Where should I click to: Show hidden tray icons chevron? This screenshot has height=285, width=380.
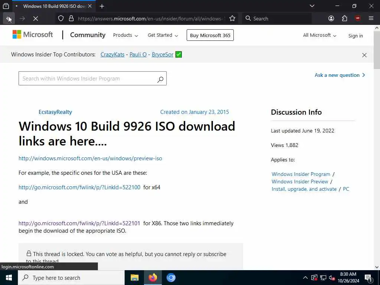(305, 278)
